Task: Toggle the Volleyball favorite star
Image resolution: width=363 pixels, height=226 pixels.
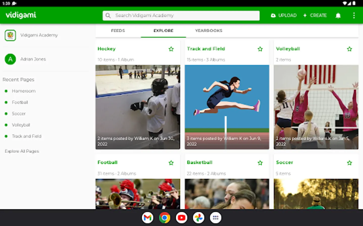Action: [349, 49]
